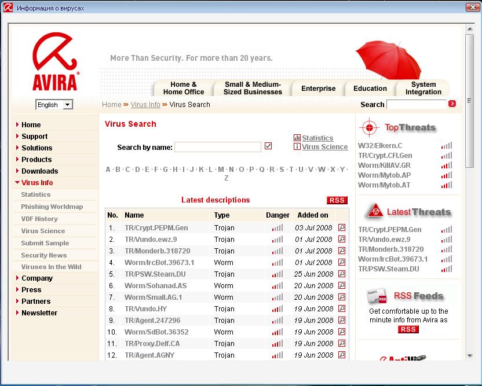Click scrollbar up arrow
The width and height of the screenshot is (482, 386).
coord(469,29)
